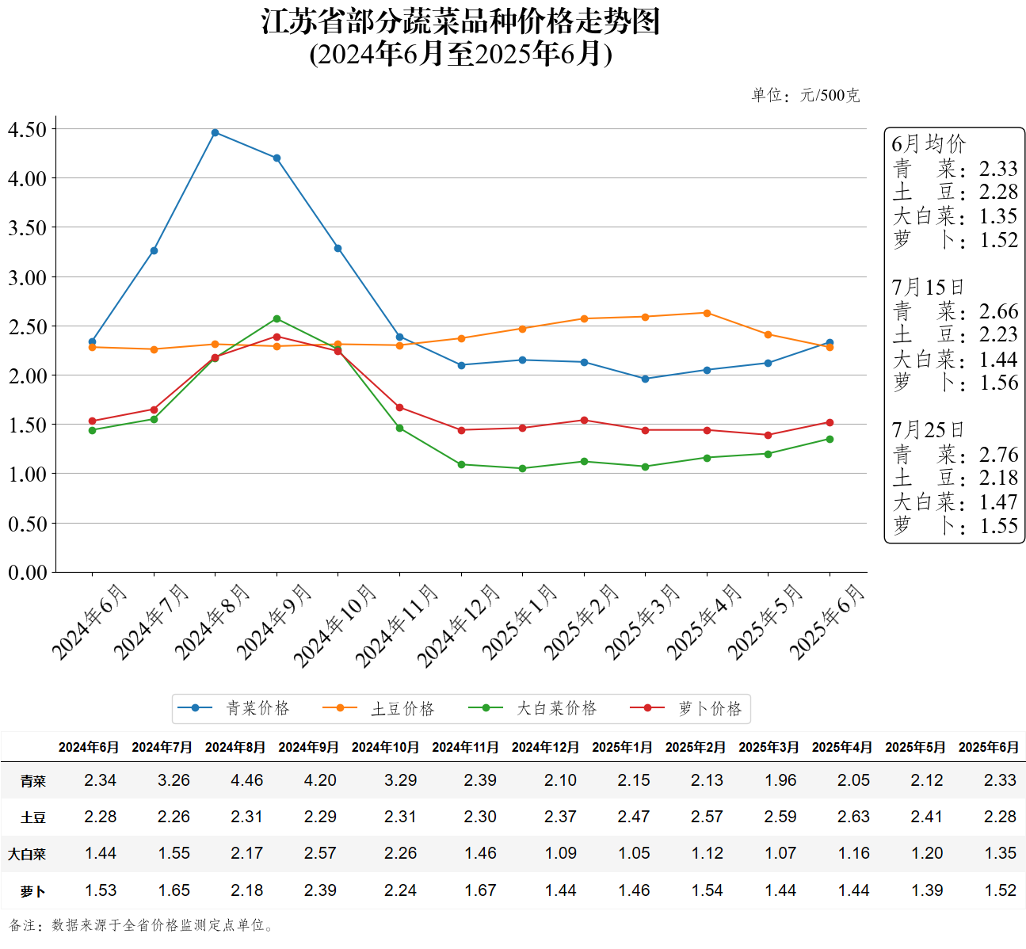This screenshot has width=1026, height=949.
Task: Click the green 大白菜价格 legend marker
Action: [486, 708]
